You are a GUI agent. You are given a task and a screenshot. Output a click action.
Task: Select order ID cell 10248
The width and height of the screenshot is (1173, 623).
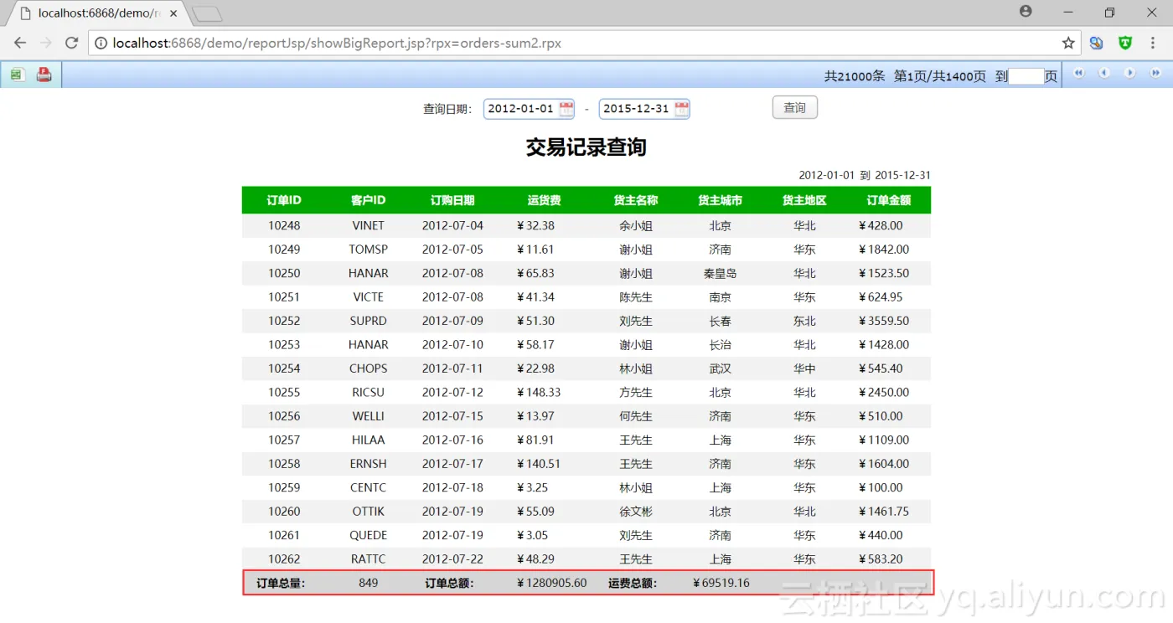(x=284, y=225)
